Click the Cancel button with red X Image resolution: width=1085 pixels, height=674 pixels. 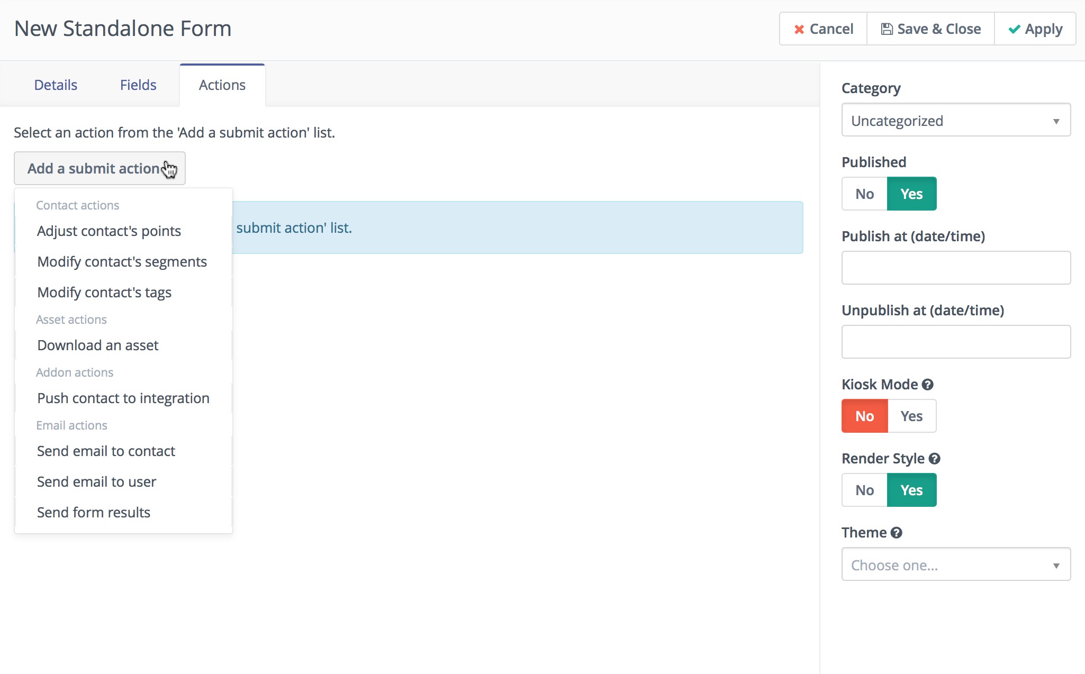click(x=823, y=29)
